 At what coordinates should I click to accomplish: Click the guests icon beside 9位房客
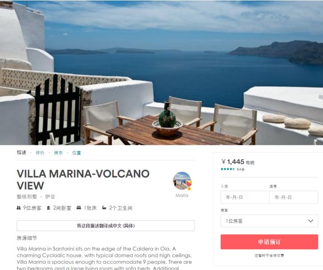point(19,208)
